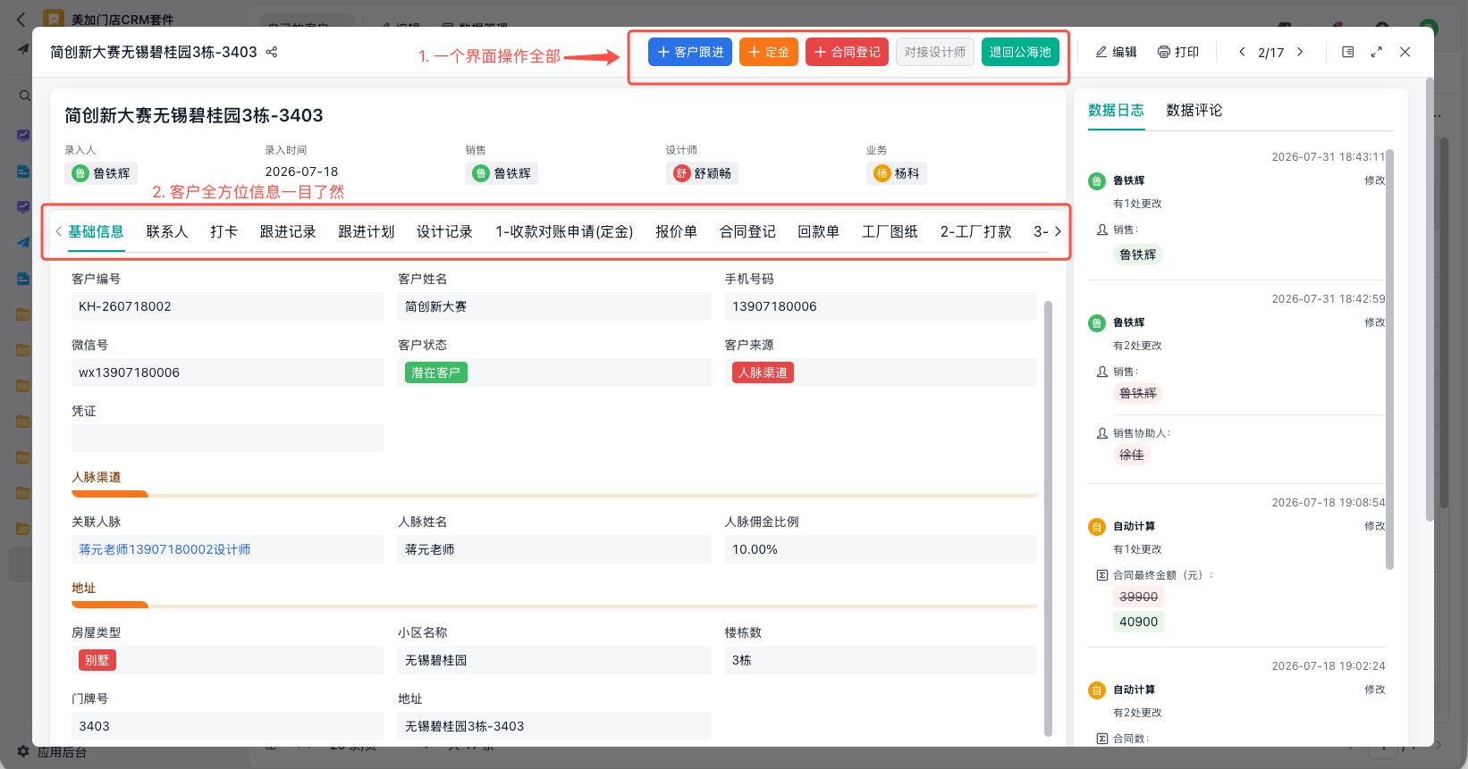Select the 基础信息 tab
This screenshot has height=769, width=1468.
[x=96, y=231]
